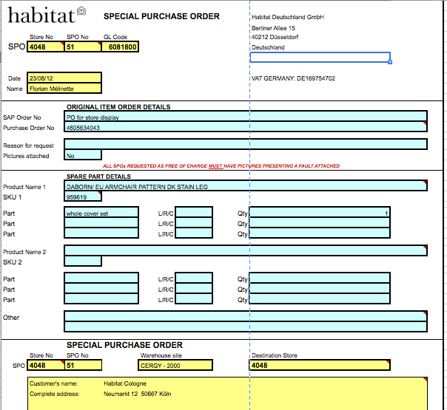Click the fill handle of the selected cell
The height and width of the screenshot is (410, 447).
click(390, 62)
